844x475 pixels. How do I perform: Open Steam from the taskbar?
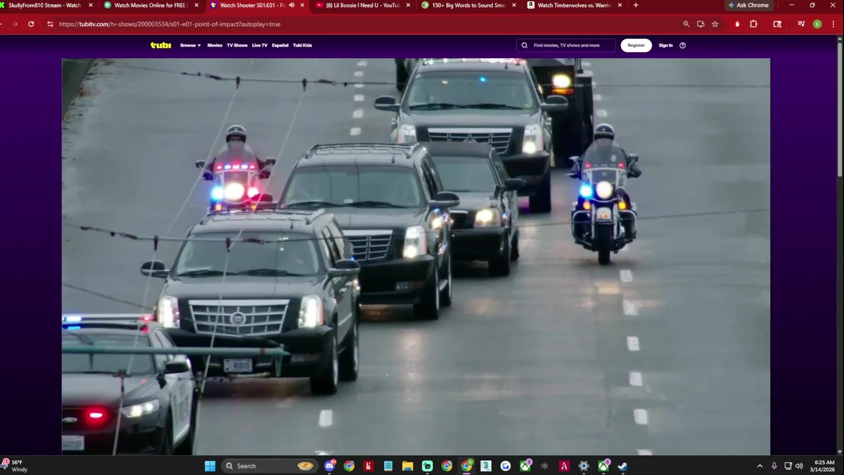[622, 466]
